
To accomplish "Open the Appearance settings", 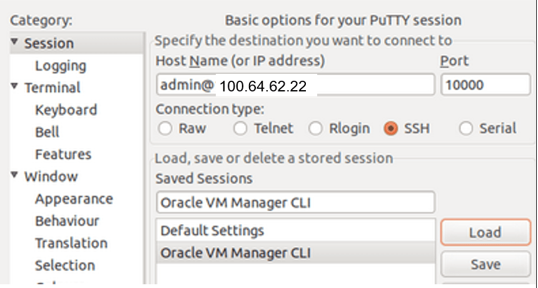I will (x=74, y=199).
